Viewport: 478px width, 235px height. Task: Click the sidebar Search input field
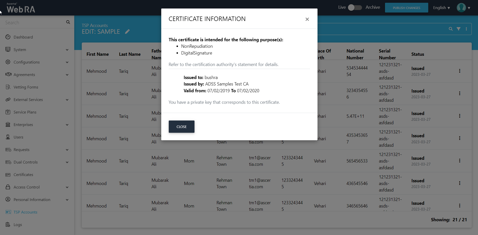34,22
